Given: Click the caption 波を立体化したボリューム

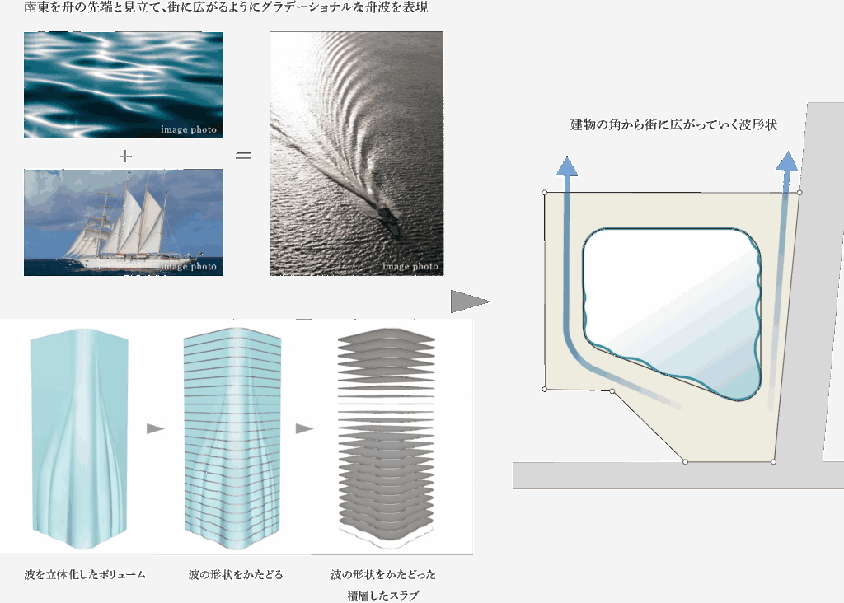Looking at the screenshot, I should pos(85,574).
